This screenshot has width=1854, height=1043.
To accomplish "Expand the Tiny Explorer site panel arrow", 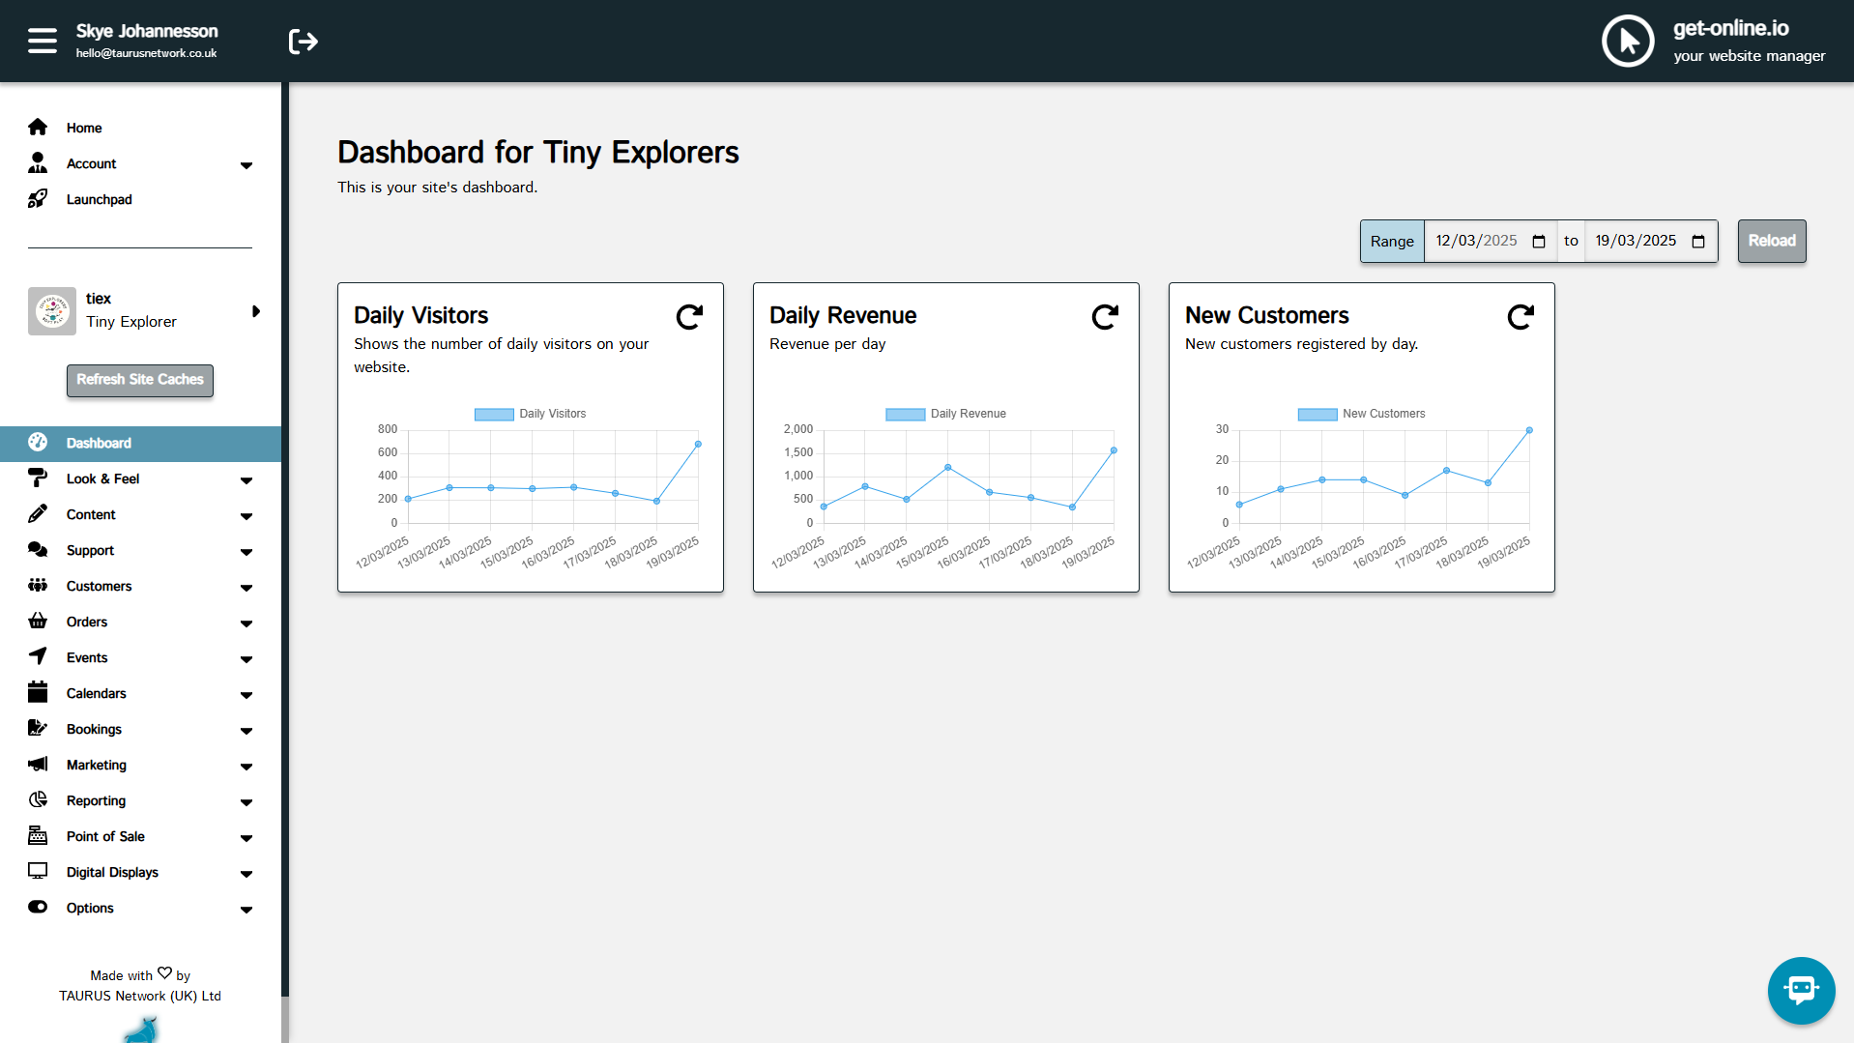I will pos(256,310).
